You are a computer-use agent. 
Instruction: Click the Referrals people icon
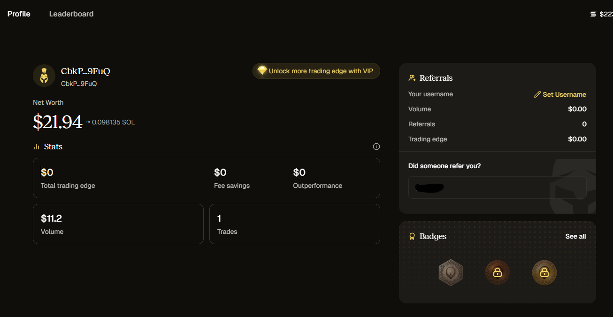412,78
